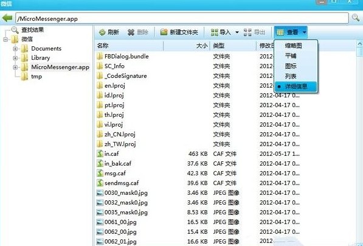Screen dimensions: 363x246
Task: Sort by the Type (类型) column header
Action: pos(233,46)
